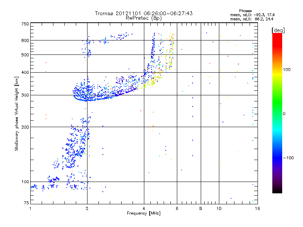Click the "mean, sd,O: -92.3, 17.6" line
The height and width of the screenshot is (227, 303).
pyautogui.click(x=252, y=15)
